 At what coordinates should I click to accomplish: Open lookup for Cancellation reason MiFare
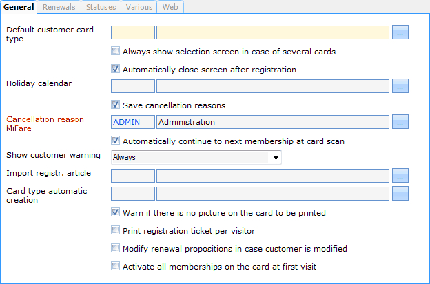tap(401, 122)
